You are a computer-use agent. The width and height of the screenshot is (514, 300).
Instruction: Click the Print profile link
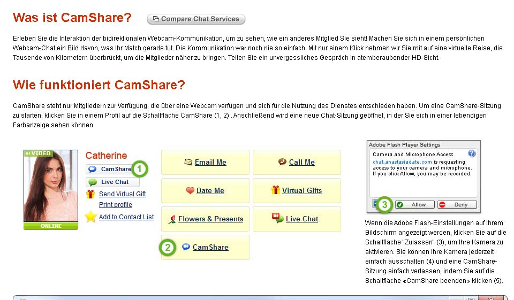click(115, 205)
